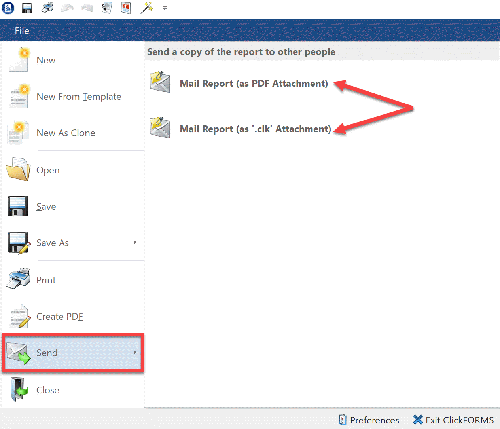The height and width of the screenshot is (429, 500).
Task: Expand the Save As submenu arrow
Action: point(135,243)
